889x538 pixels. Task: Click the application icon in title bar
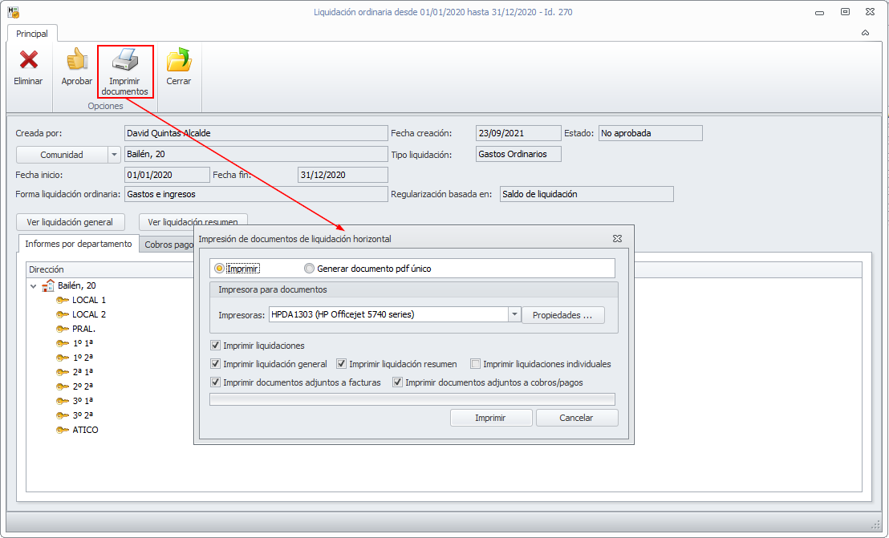click(x=13, y=12)
